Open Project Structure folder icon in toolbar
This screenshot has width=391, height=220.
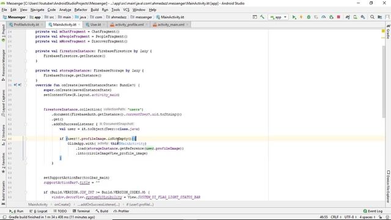pyautogui.click(x=379, y=17)
